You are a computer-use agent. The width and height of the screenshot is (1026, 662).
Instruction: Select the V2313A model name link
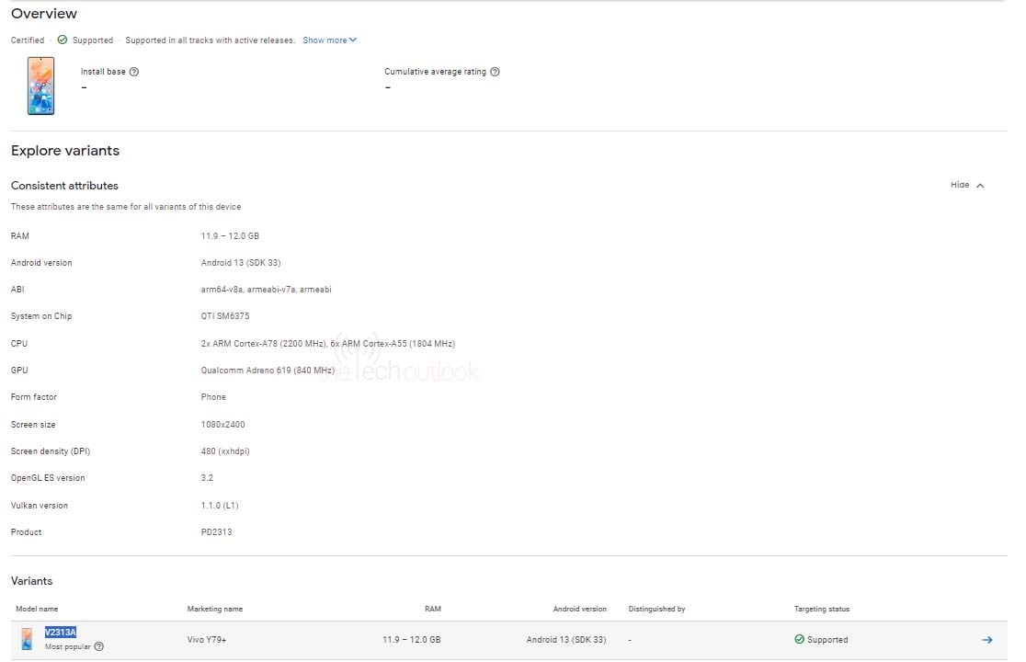[x=62, y=632]
